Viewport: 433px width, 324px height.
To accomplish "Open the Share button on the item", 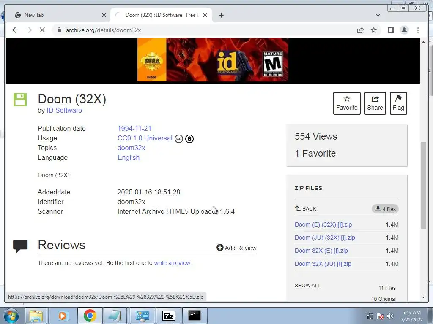I will 375,103.
